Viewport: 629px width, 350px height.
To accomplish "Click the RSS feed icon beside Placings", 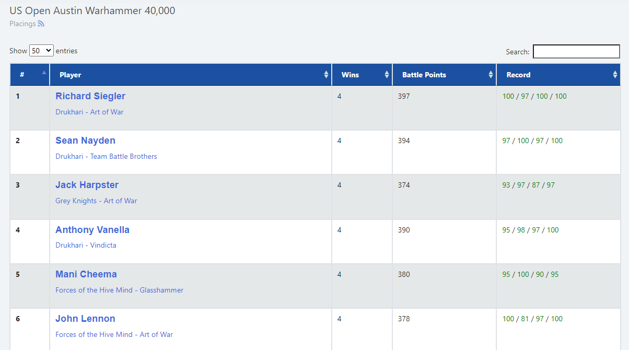I will point(41,24).
